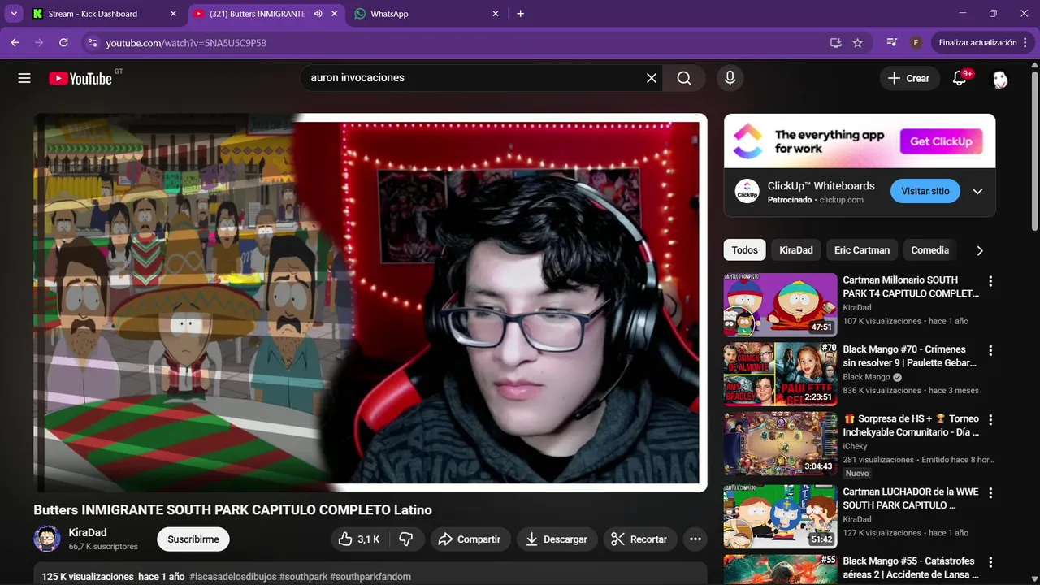Open the YouTube hamburger guide menu
Screen dimensions: 1040x585
pos(24,78)
